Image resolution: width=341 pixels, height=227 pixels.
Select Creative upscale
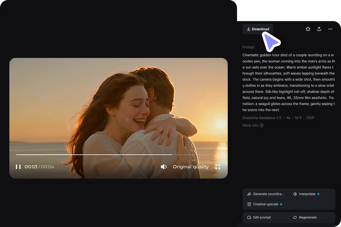tap(265, 204)
